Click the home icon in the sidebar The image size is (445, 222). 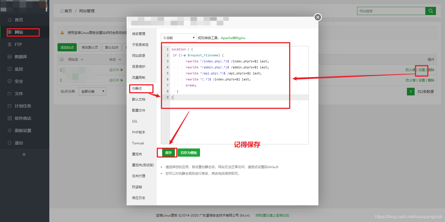pos(10,20)
